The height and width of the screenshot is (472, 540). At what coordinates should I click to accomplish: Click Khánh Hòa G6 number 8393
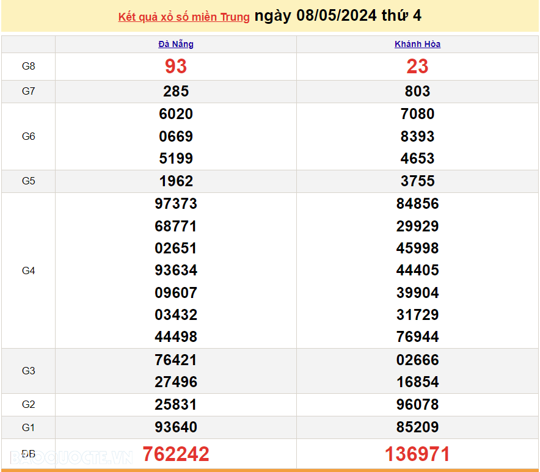click(417, 136)
